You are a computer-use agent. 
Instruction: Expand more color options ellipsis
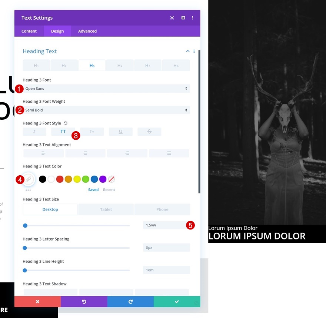(x=28, y=190)
